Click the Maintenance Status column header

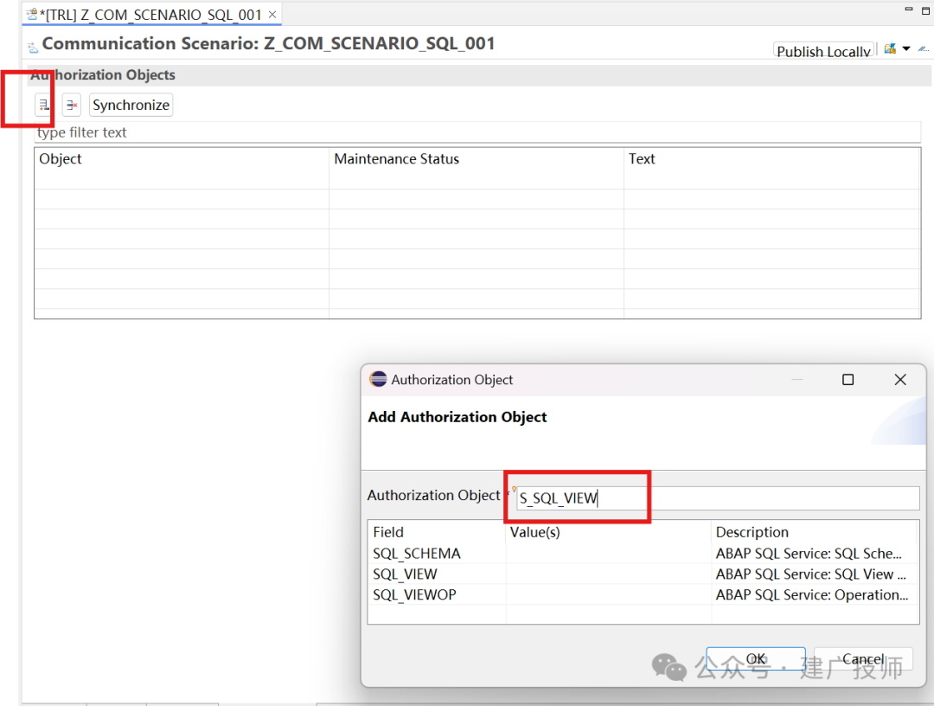[476, 159]
